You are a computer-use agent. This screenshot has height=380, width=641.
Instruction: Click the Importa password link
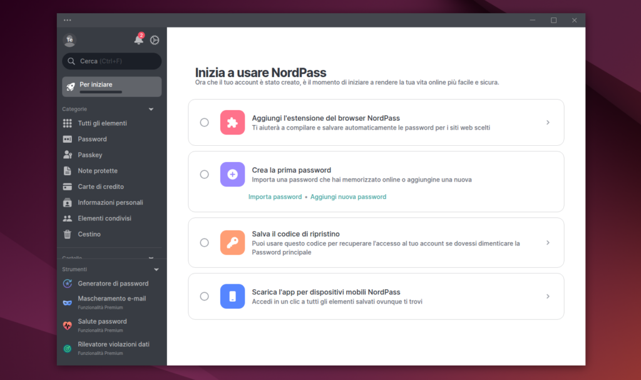click(x=275, y=197)
